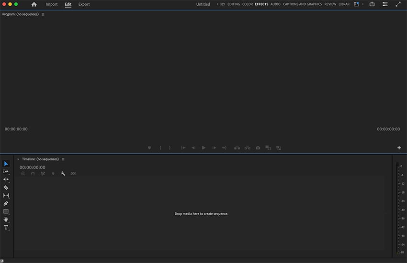Screen dimensions: 407x263
Task: Click the audio meter level bar
Action: click(397, 208)
